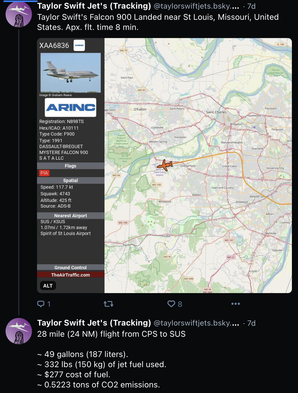Screen dimensions: 298x393
Task: Click the ARINC logo in the flight panel
Action: click(x=70, y=108)
